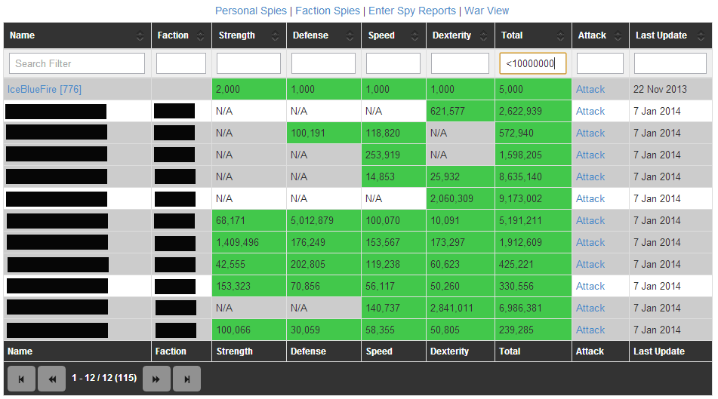
Task: Sort by Strength using header sort icon
Action: click(276, 35)
